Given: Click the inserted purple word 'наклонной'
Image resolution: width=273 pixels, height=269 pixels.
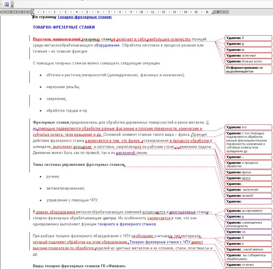Looking at the screenshot, I should click(126, 153).
